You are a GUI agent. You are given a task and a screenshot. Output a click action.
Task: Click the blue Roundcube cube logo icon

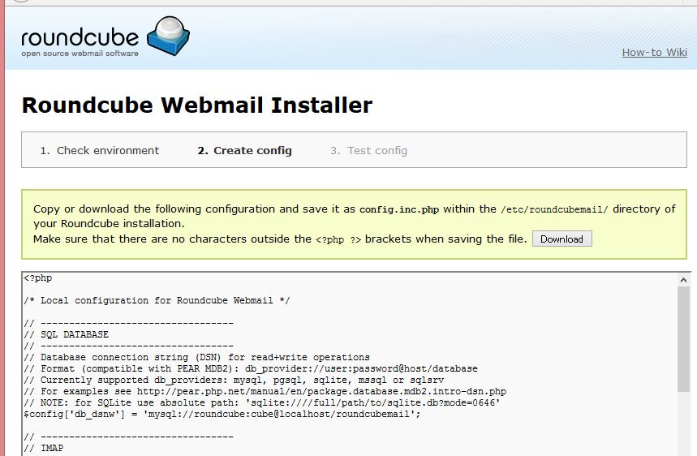168,36
